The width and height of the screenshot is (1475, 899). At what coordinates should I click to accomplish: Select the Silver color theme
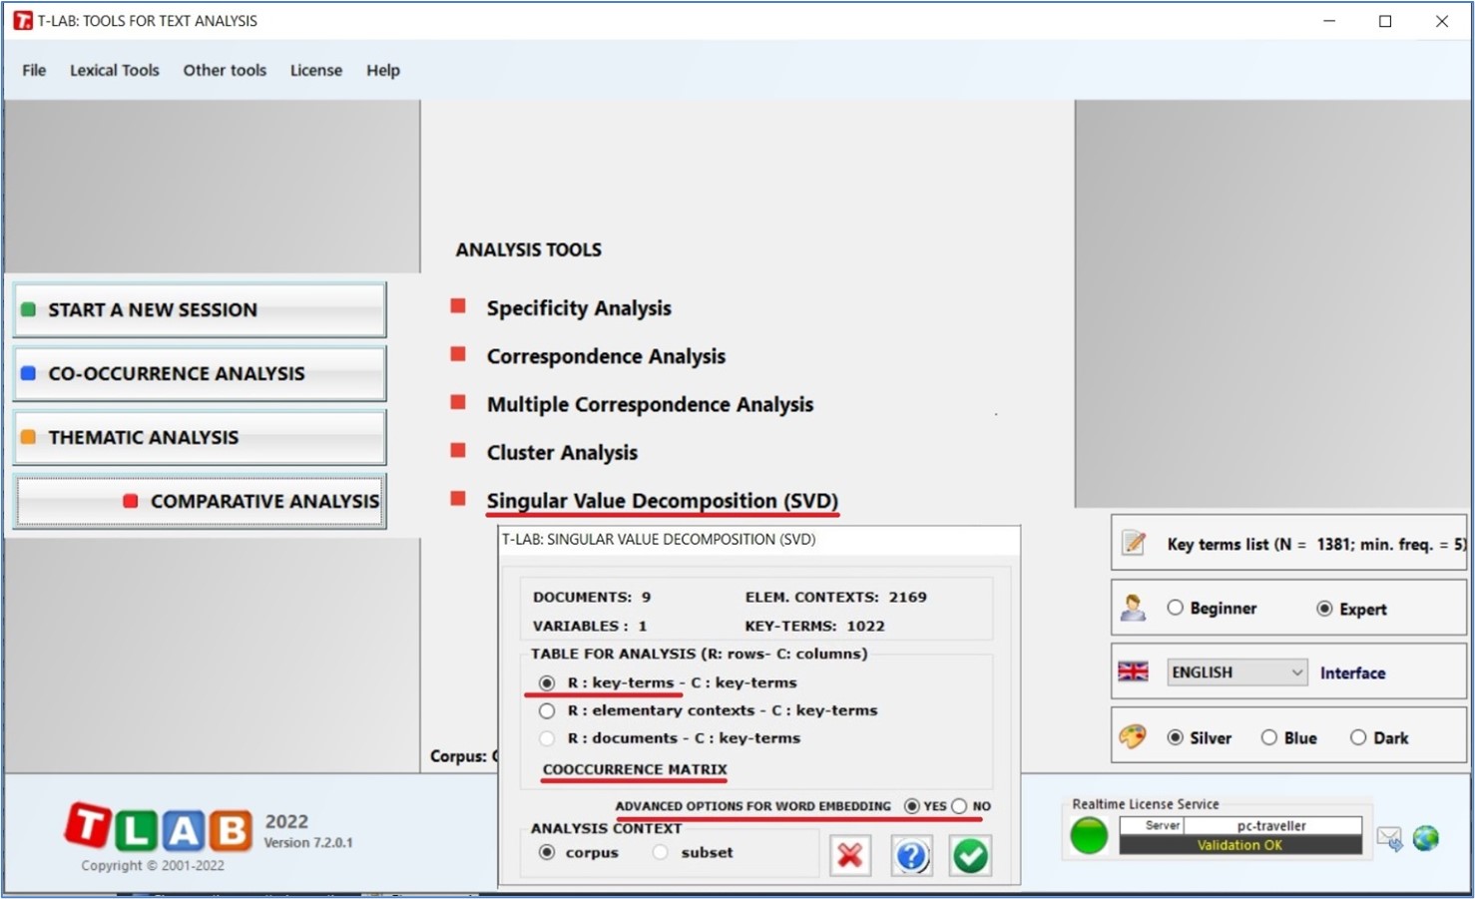[x=1176, y=737]
